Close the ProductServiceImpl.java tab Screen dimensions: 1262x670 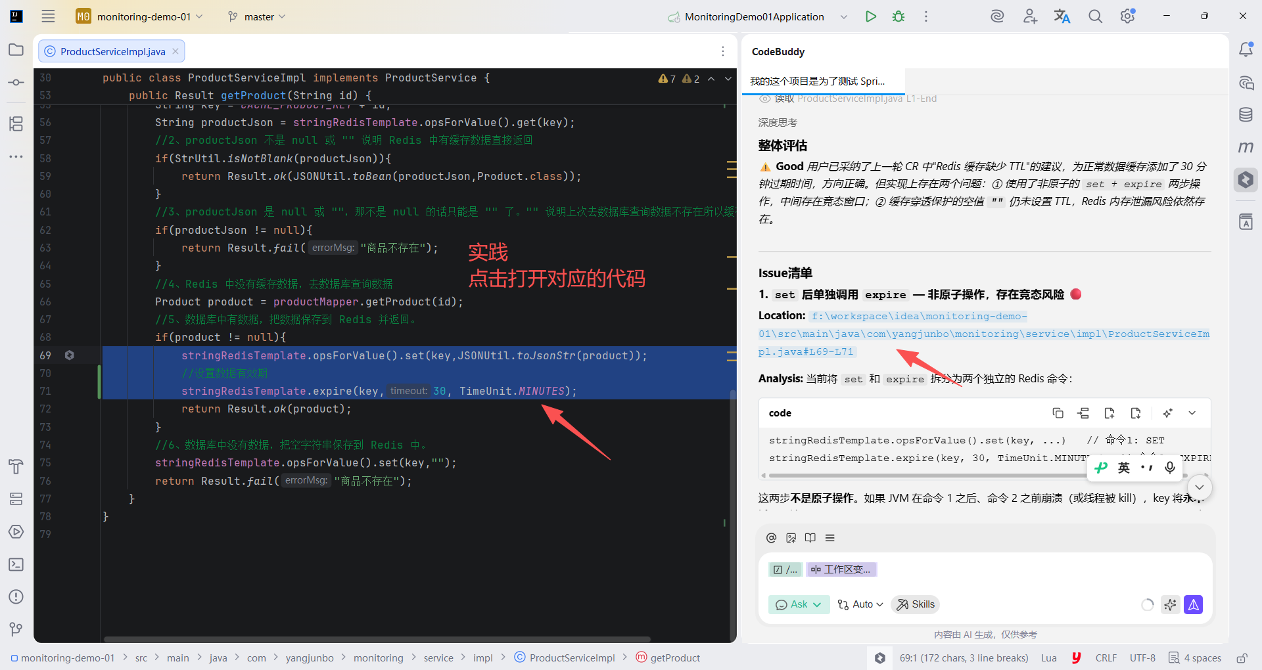pyautogui.click(x=175, y=51)
